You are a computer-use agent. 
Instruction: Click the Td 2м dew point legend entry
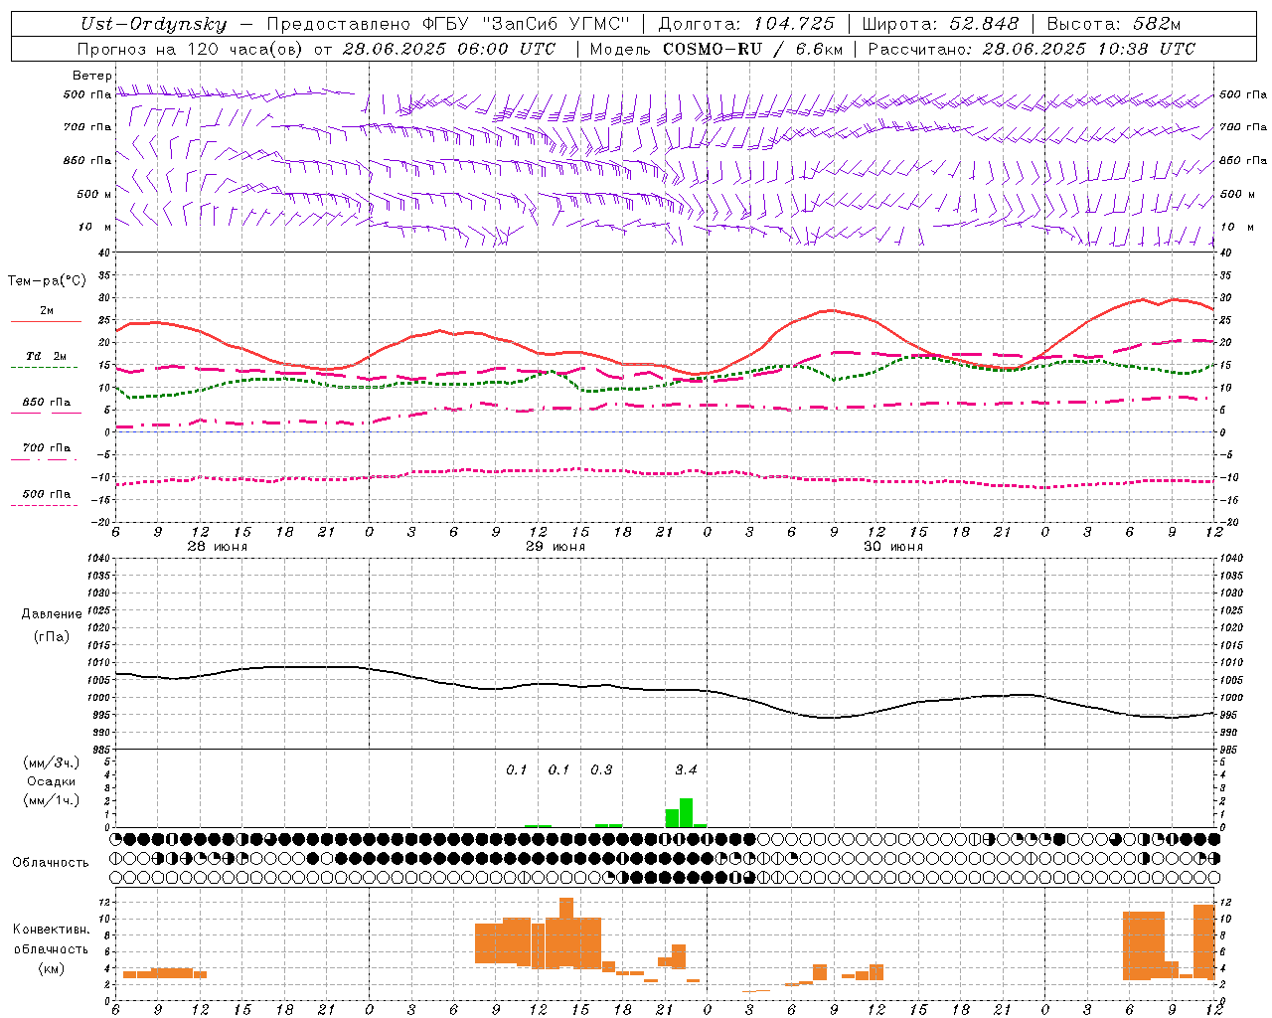click(46, 356)
